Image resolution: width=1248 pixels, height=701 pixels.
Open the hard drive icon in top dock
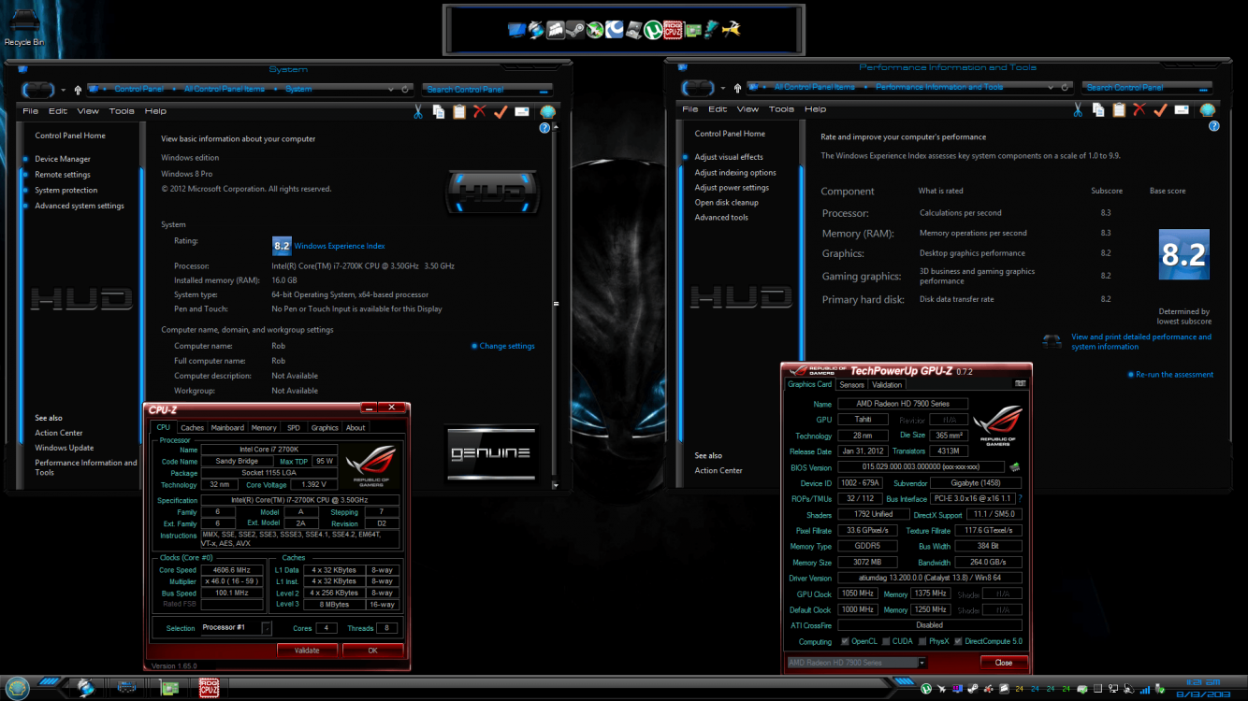click(634, 30)
